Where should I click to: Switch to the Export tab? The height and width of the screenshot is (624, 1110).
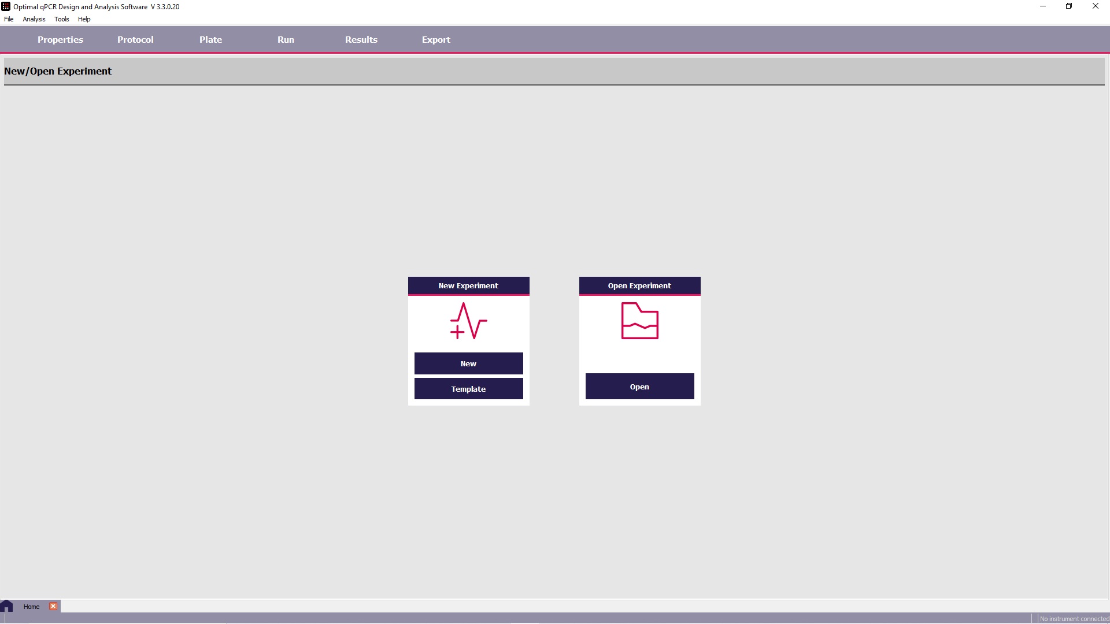[x=435, y=39]
